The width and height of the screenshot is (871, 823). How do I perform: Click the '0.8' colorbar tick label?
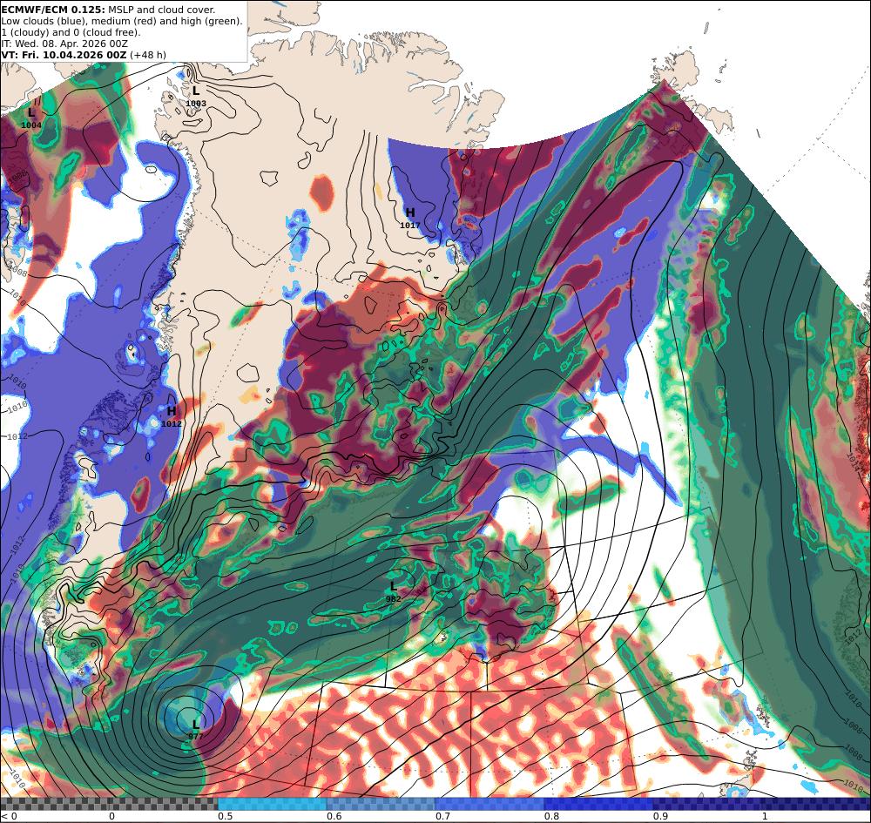click(551, 816)
